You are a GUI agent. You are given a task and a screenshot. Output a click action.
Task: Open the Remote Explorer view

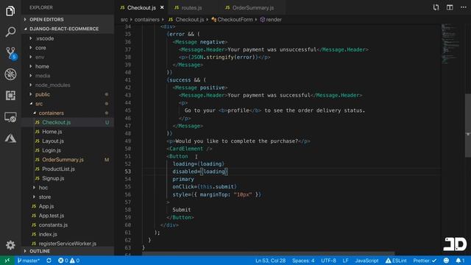tap(10, 117)
